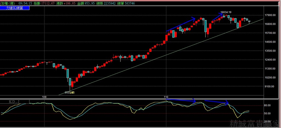Click the 10200.00 price axis label
The height and width of the screenshot is (128, 281).
270,78
